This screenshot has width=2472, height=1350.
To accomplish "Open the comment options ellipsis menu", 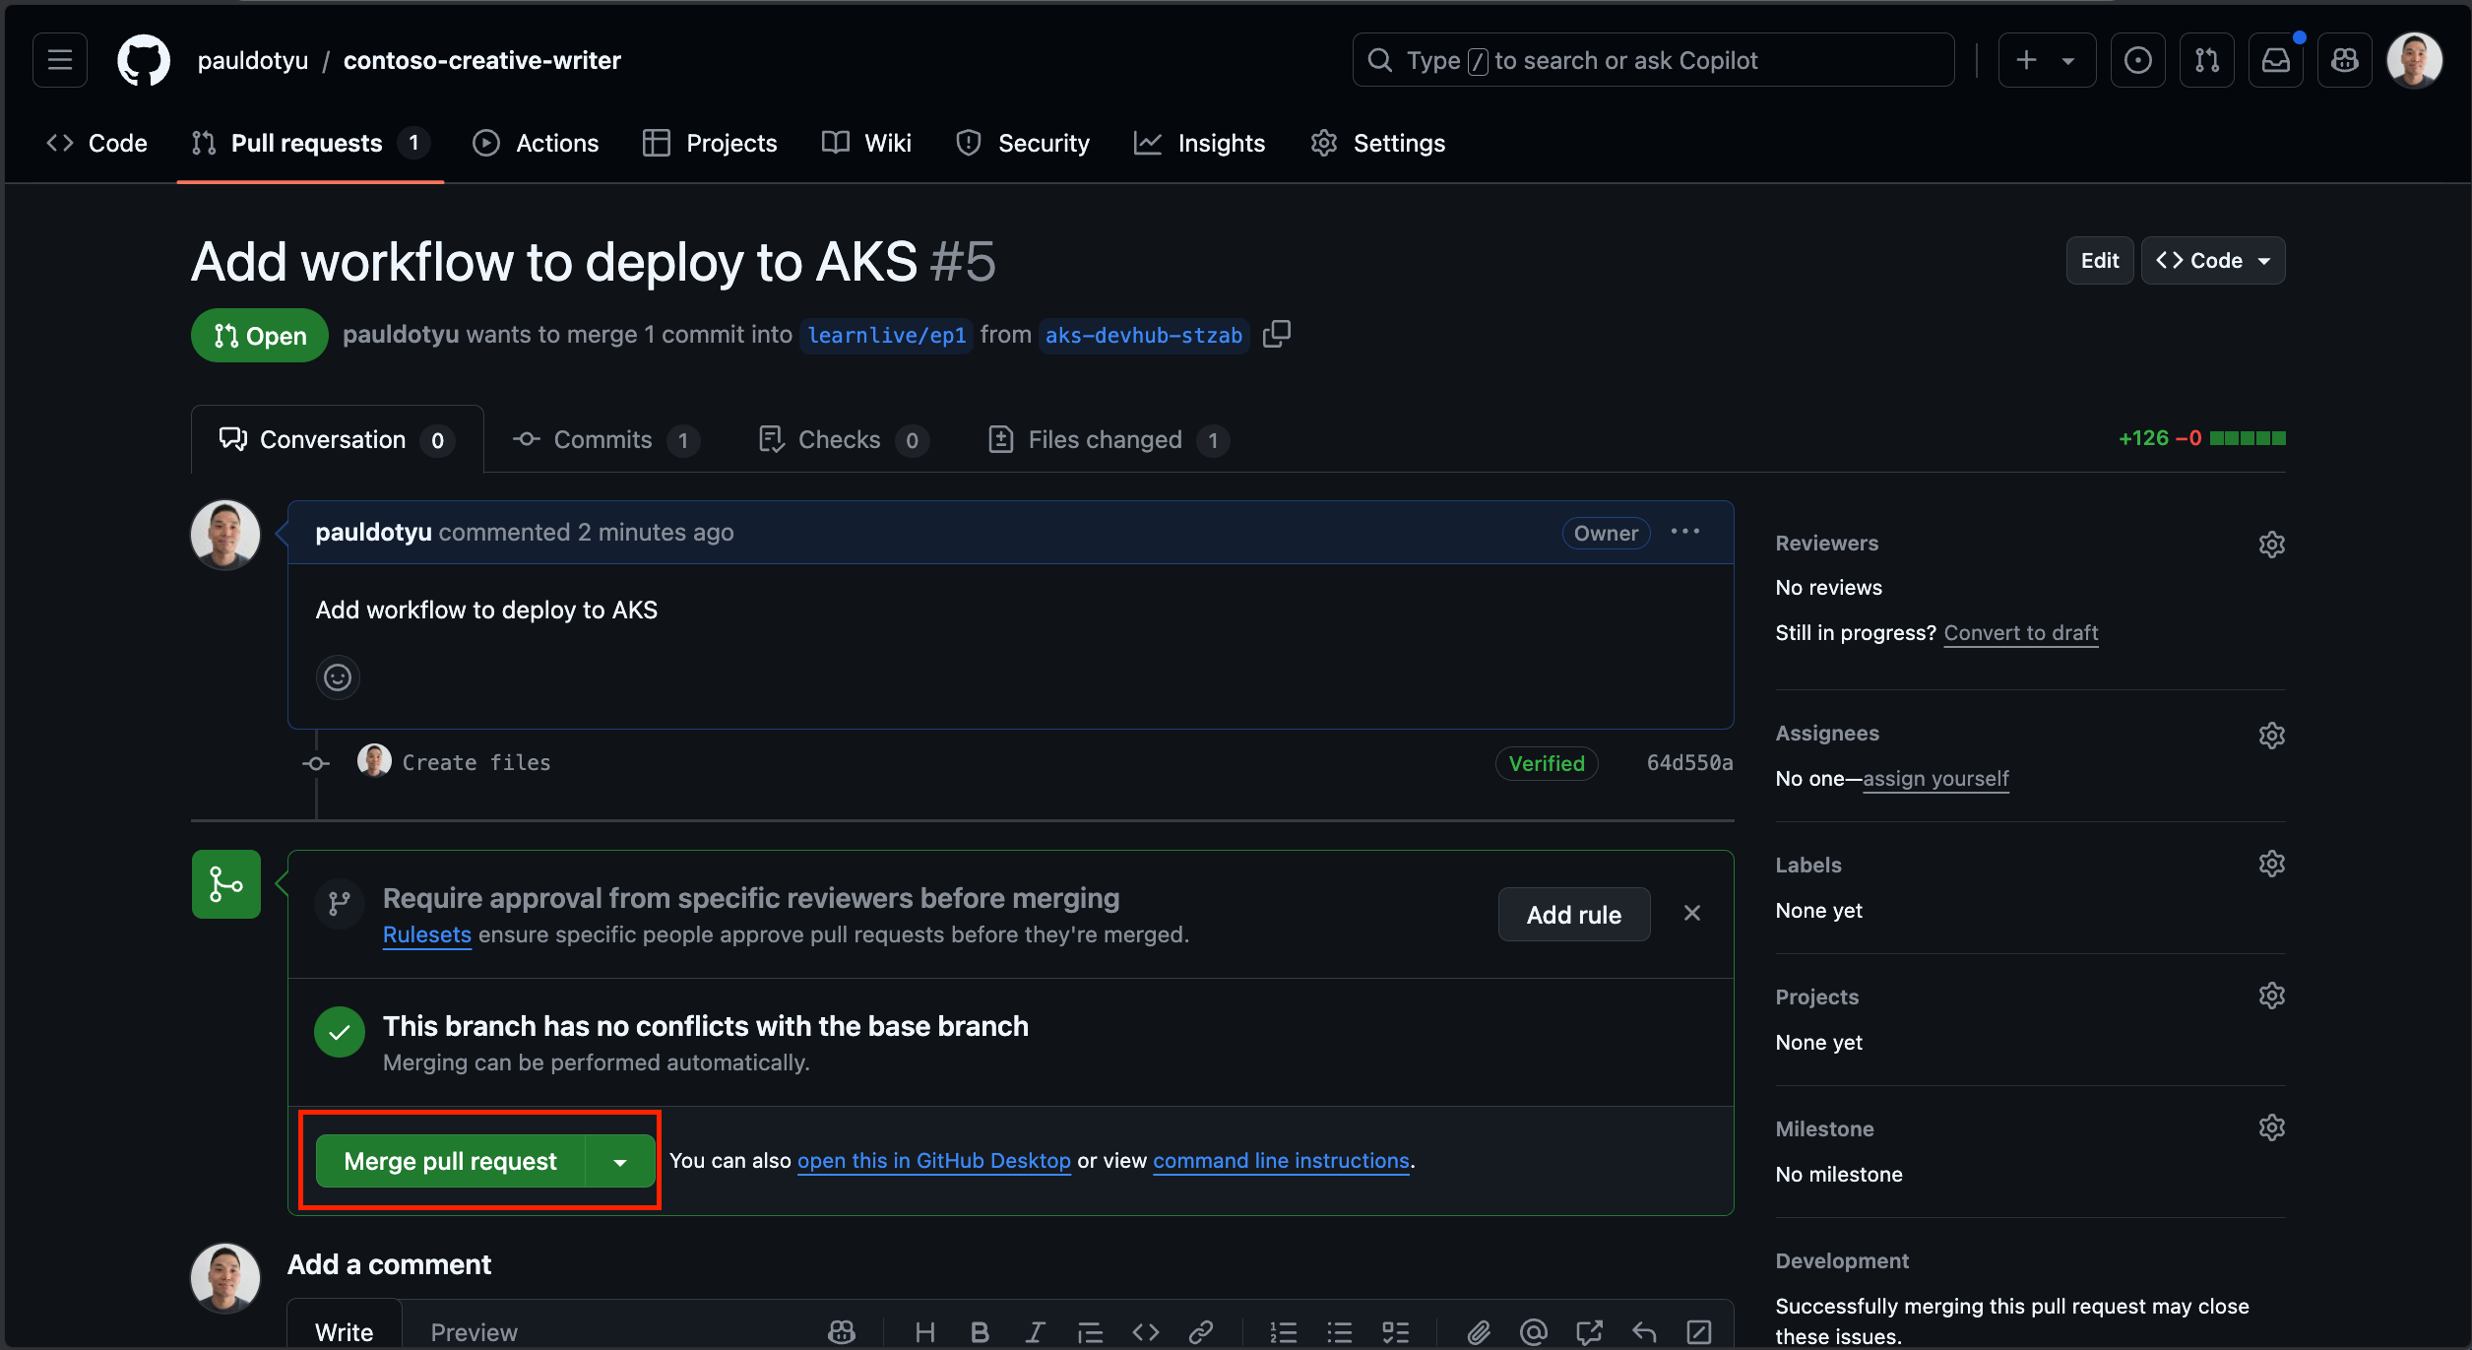I will (1685, 532).
